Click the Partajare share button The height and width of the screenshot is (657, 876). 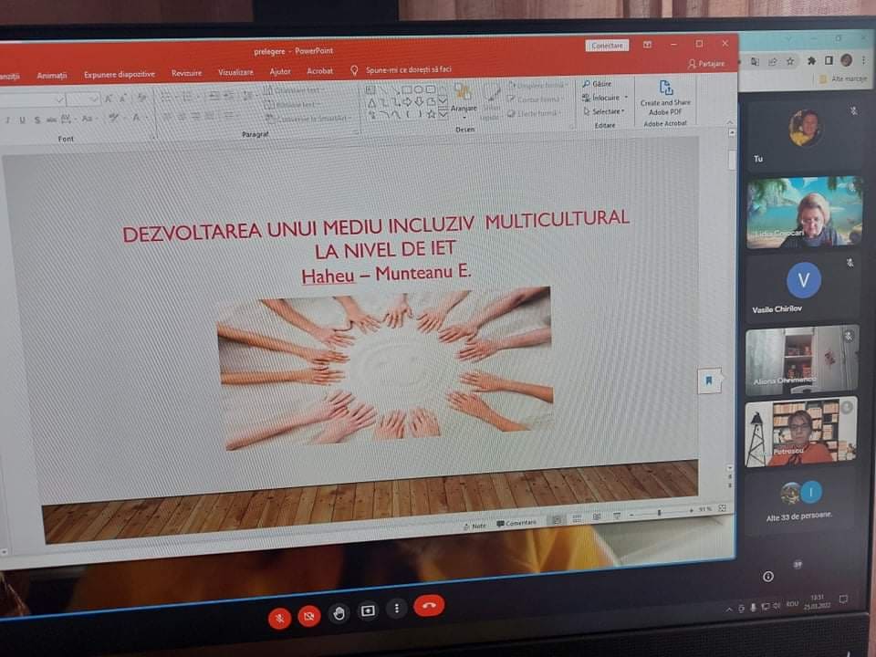[706, 64]
